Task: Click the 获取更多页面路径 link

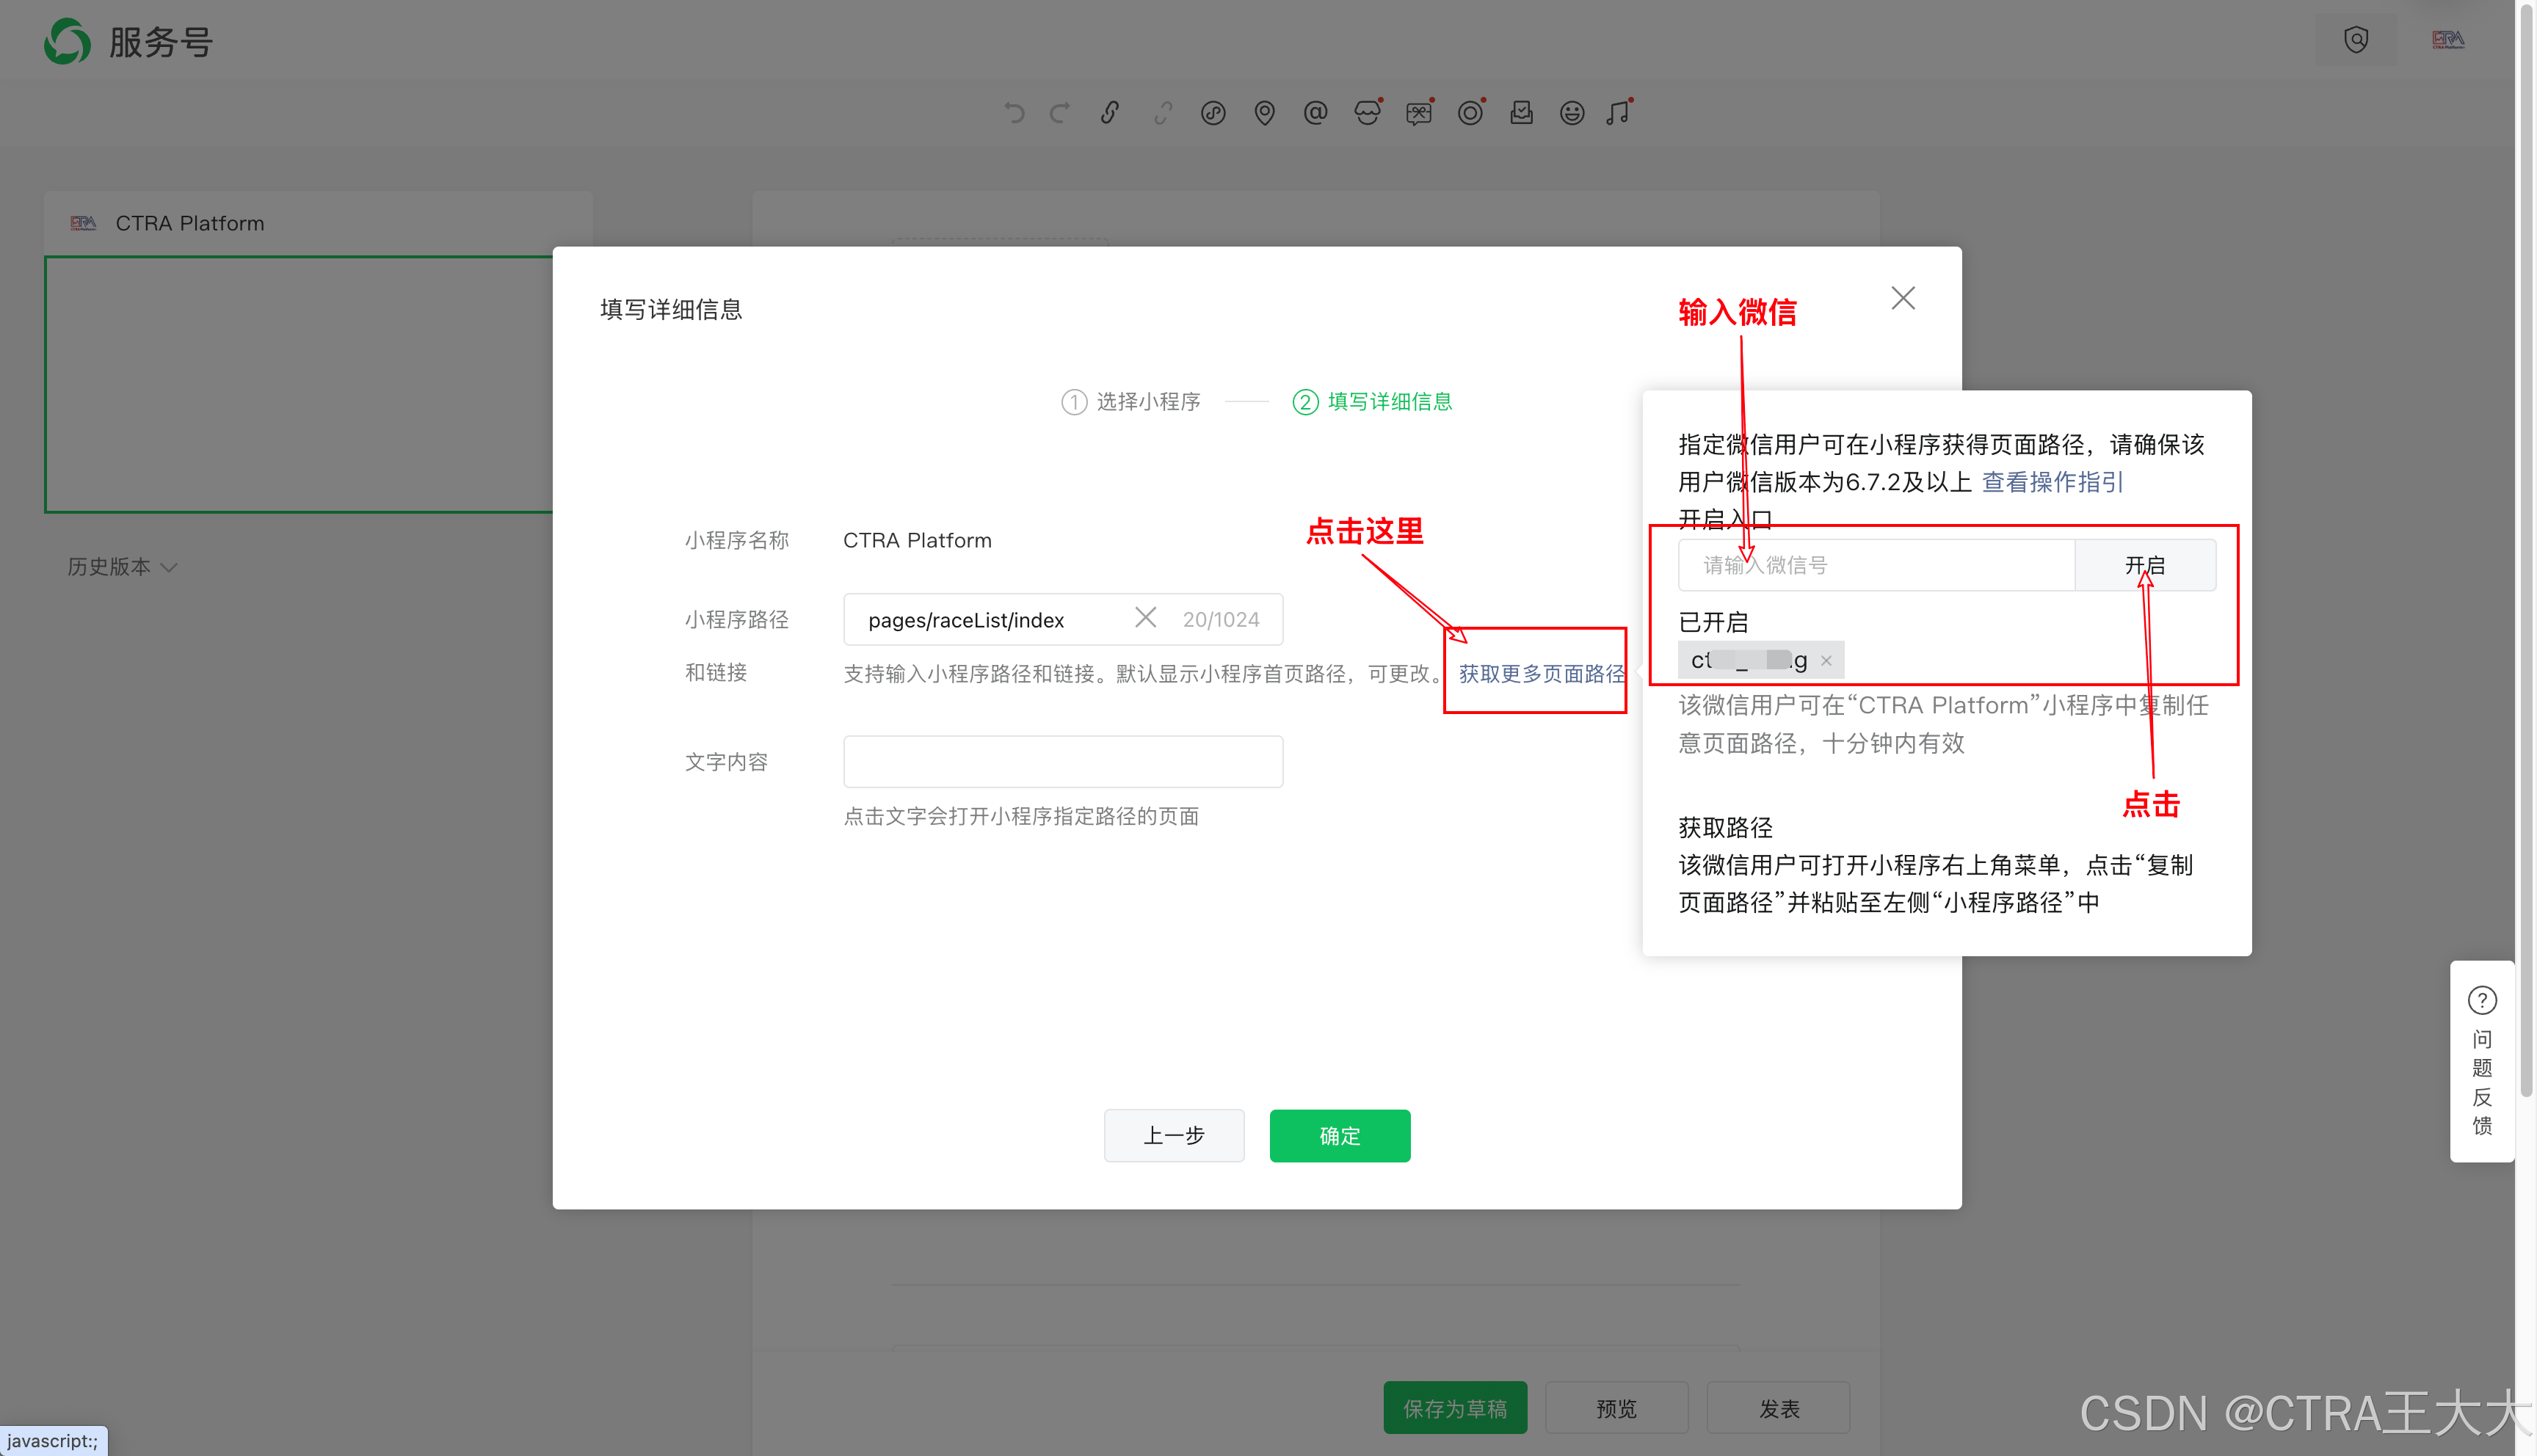Action: 1541,674
